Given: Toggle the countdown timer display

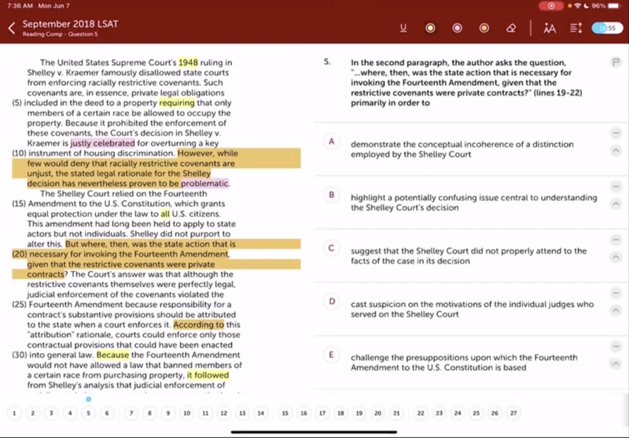Looking at the screenshot, I should pos(606,28).
